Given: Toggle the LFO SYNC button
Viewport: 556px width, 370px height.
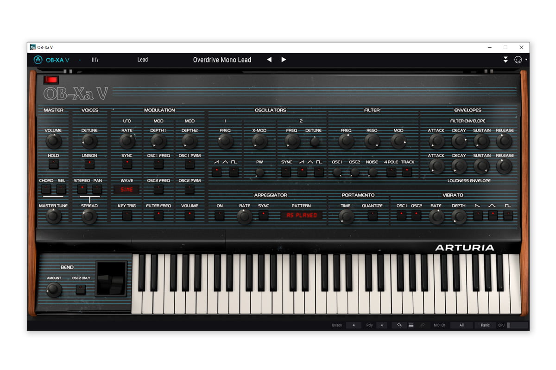Looking at the screenshot, I should 127,164.
